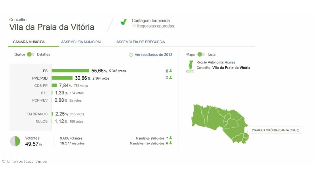Select Praia da Vitória (Santa Cruz) parish on map
The image size is (316, 178).
pyautogui.click(x=246, y=130)
